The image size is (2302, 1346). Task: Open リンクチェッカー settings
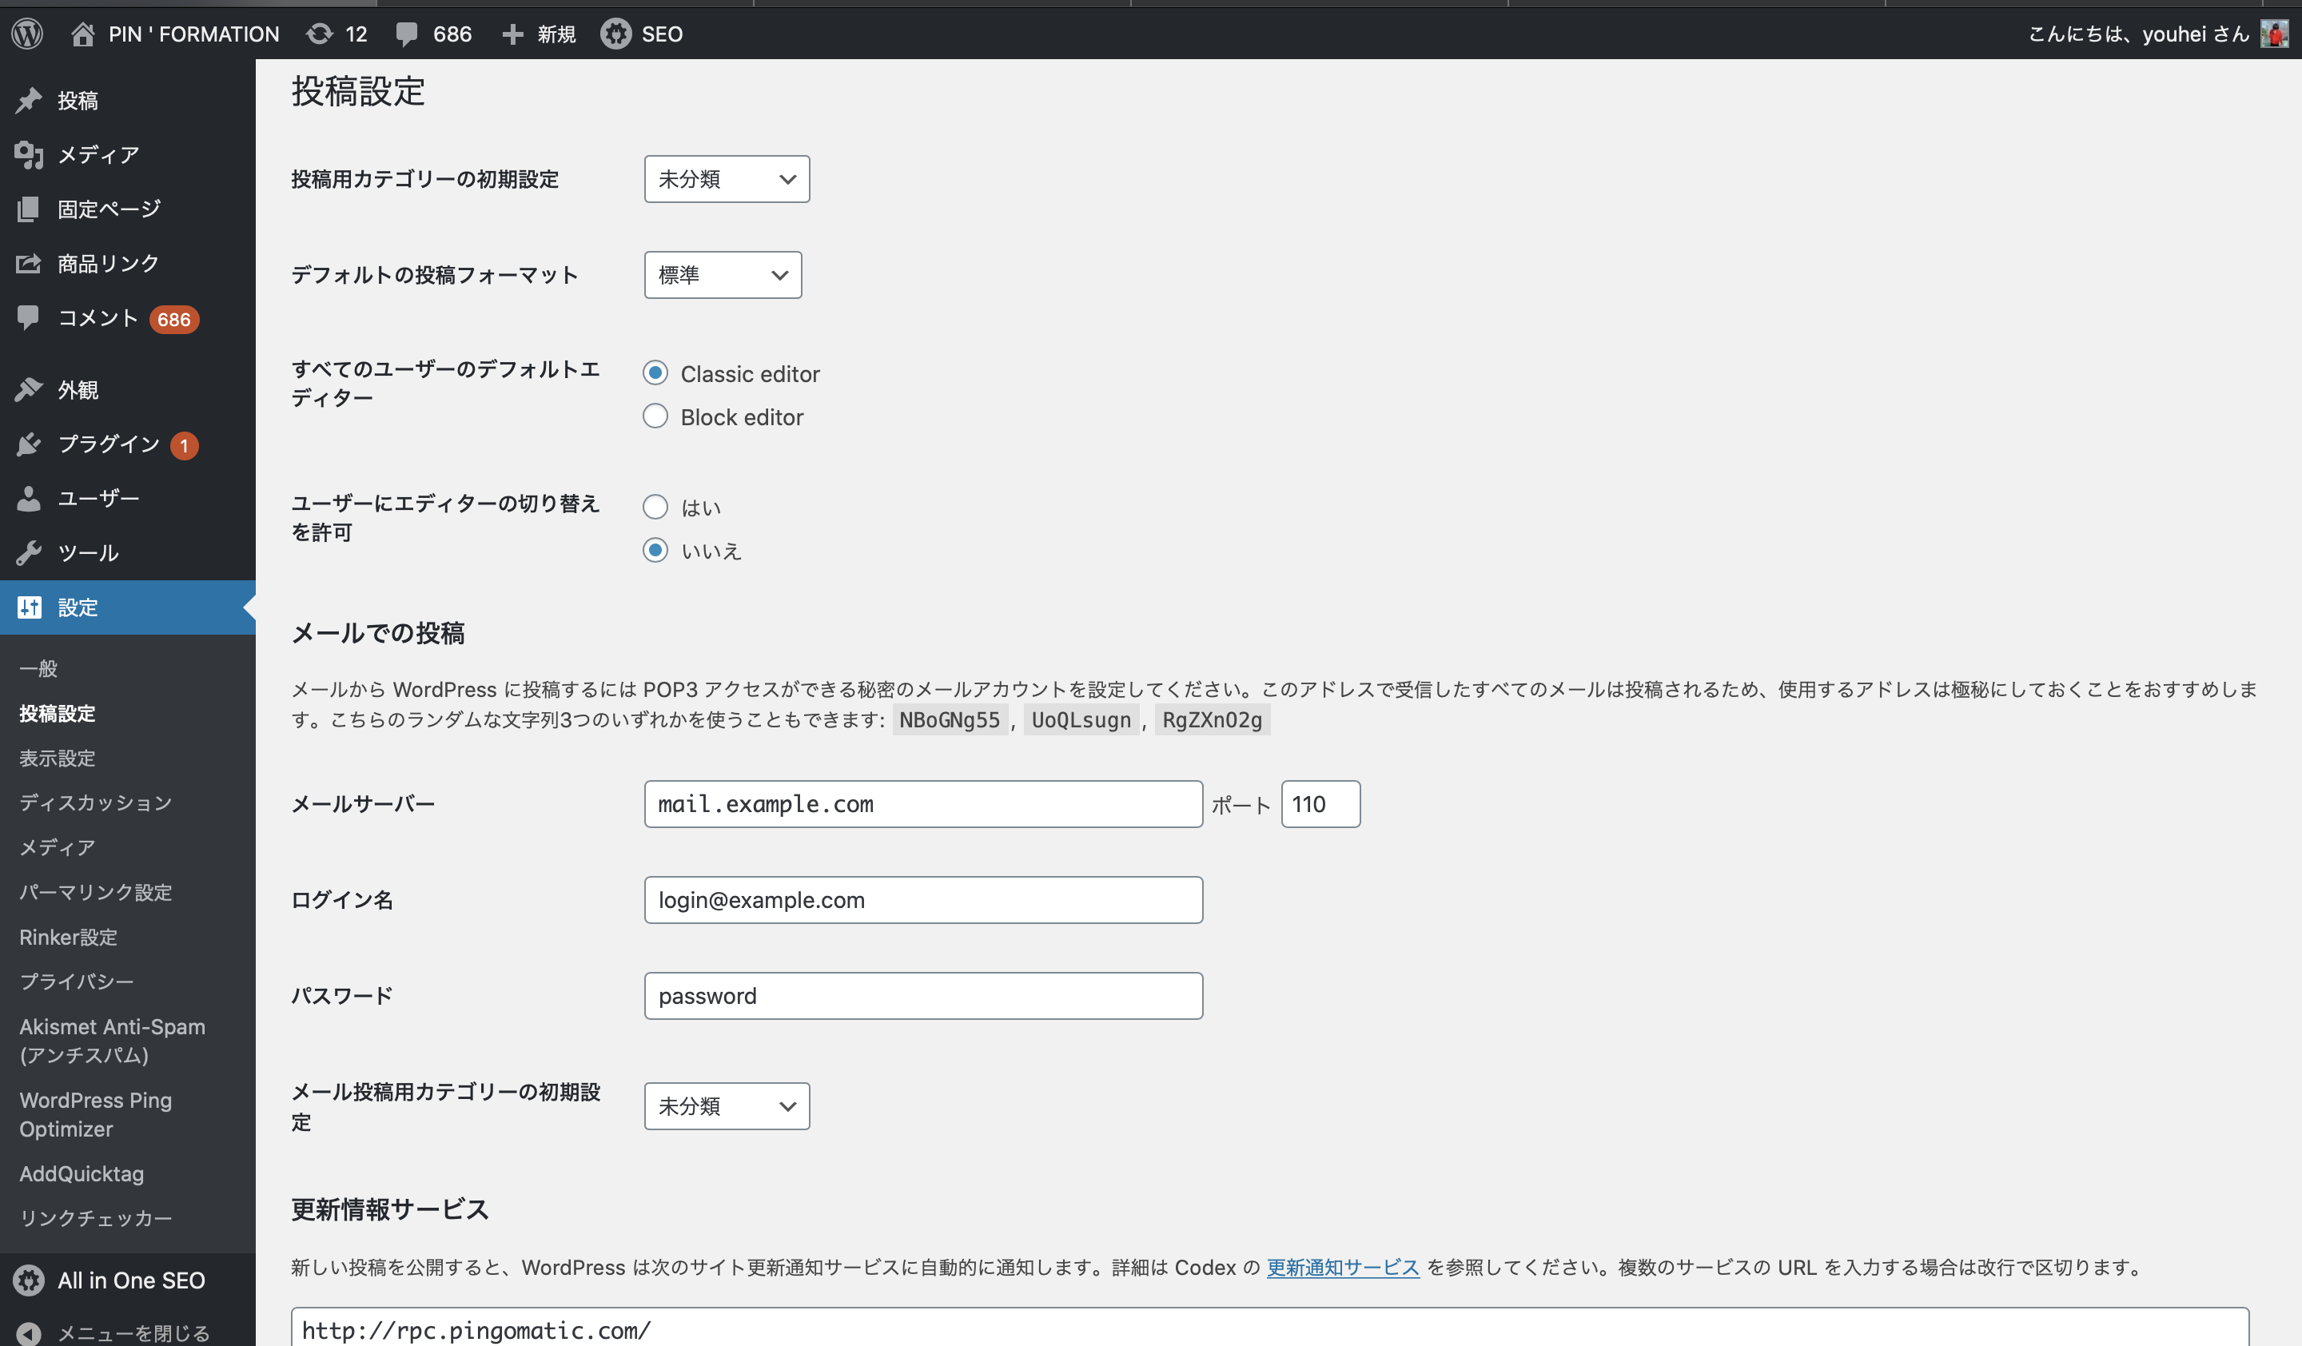96,1218
